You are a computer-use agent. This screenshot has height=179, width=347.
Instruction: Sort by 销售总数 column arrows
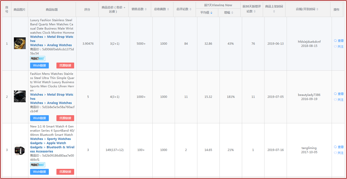146,9
